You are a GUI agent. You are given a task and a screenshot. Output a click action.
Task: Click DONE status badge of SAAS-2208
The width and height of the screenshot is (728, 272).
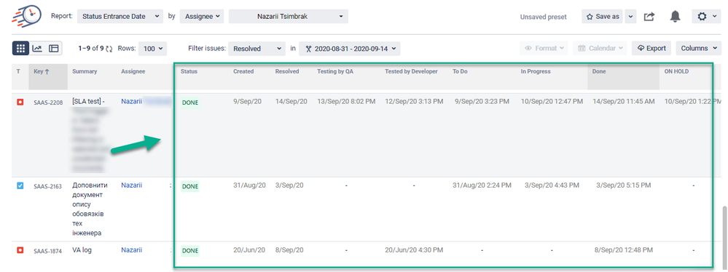(x=190, y=103)
